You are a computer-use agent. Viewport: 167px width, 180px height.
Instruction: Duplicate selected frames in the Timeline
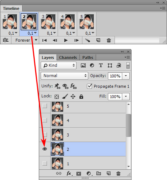[x=98, y=40]
